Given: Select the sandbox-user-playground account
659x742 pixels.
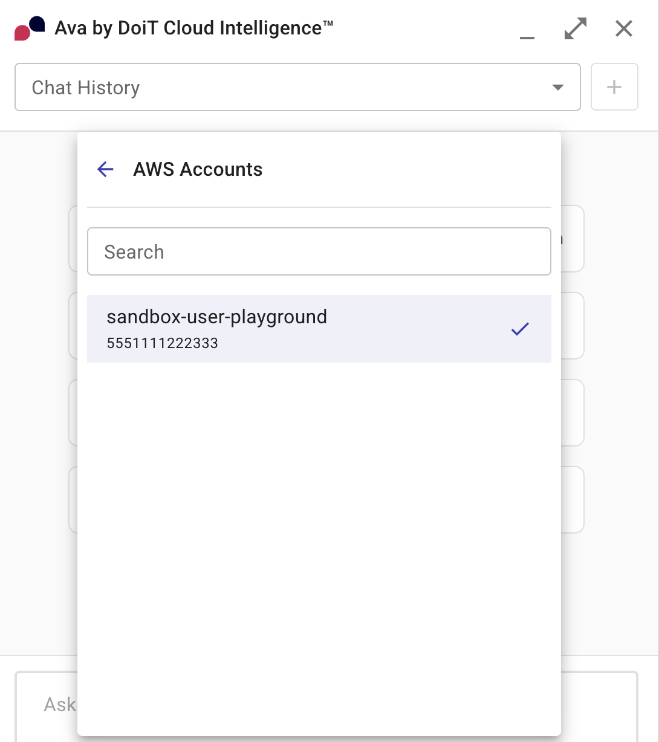Looking at the screenshot, I should tap(319, 329).
